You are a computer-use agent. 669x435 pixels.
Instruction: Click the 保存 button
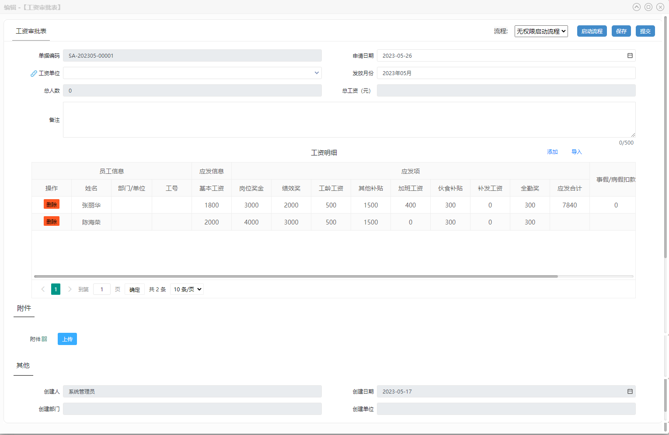[621, 31]
